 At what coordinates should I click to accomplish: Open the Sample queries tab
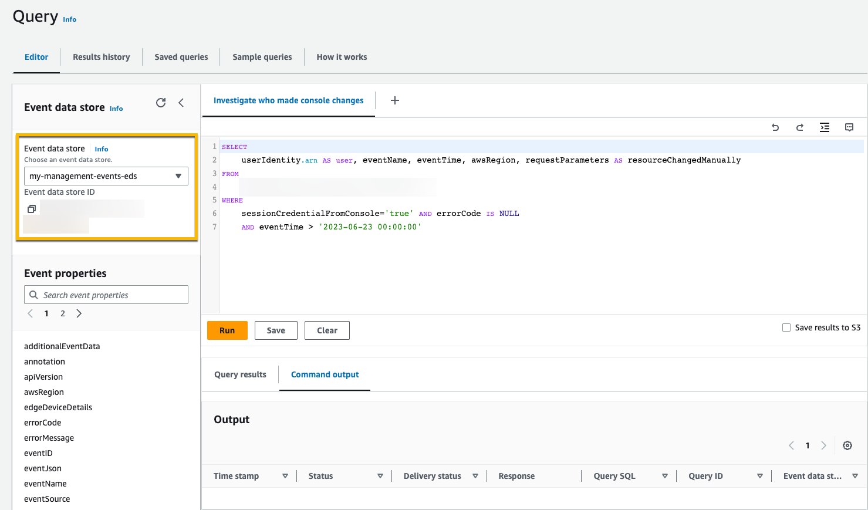pyautogui.click(x=262, y=57)
